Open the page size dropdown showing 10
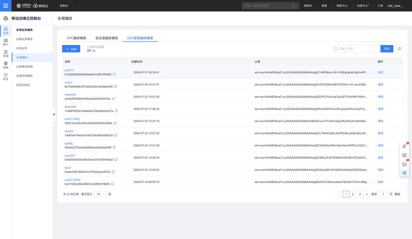 pyautogui.click(x=100, y=194)
